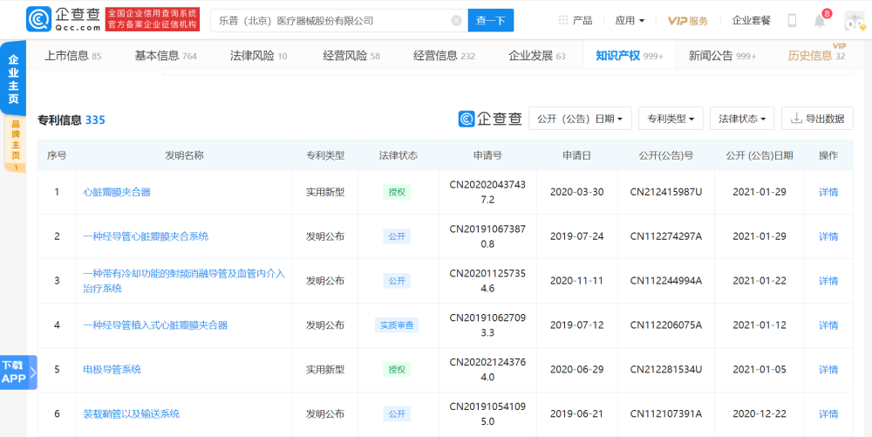
Task: Click the 发明名称 column header
Action: click(x=184, y=155)
